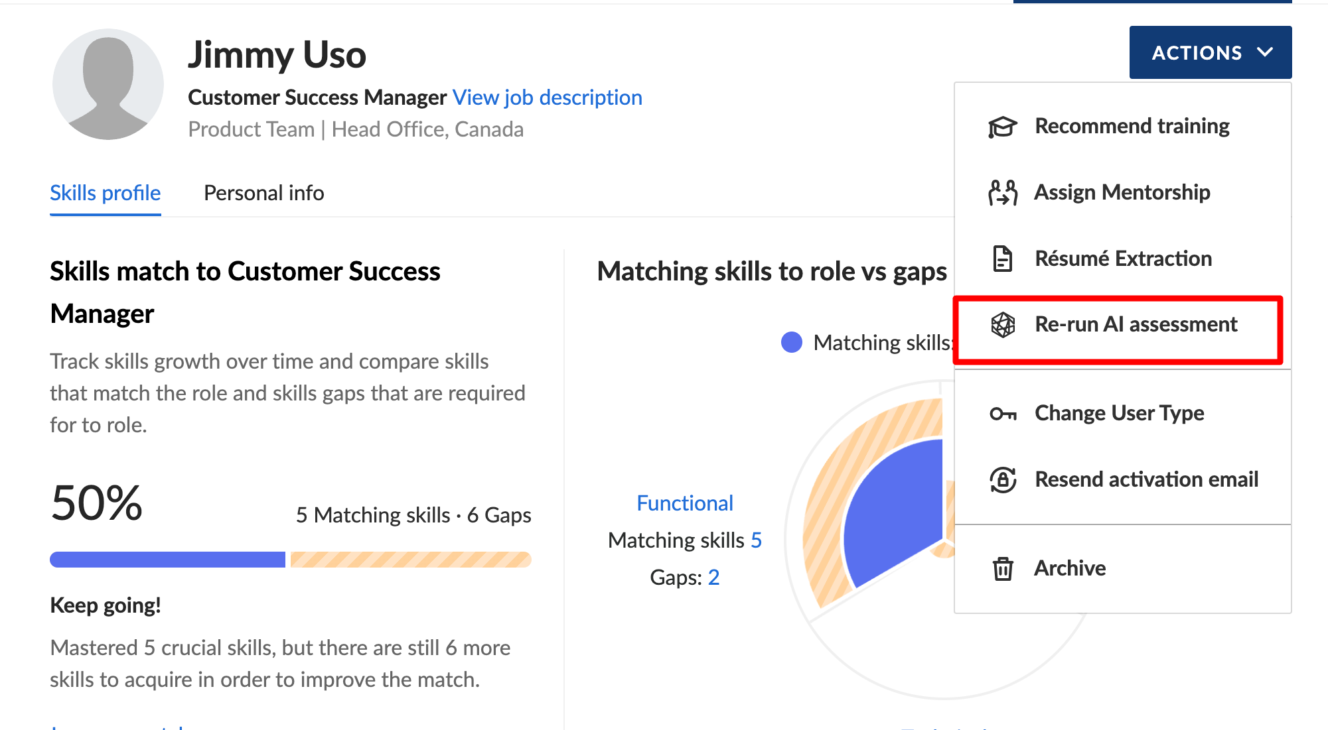This screenshot has width=1328, height=730.
Task: Click the Assign Mentorship people icon
Action: coord(1002,192)
